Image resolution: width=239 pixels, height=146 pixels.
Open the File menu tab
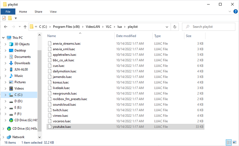click(x=8, y=12)
